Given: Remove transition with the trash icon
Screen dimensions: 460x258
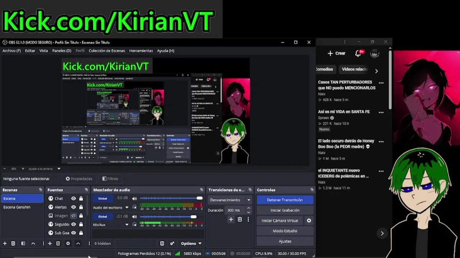Looking at the screenshot, I should pyautogui.click(x=240, y=219).
